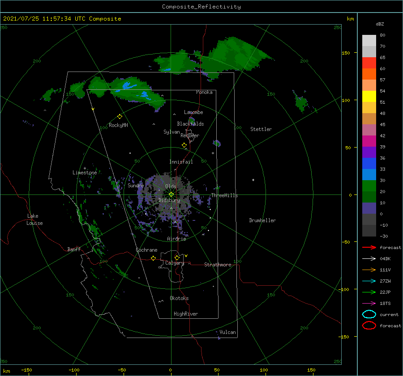403x376 pixels.
Task: Click the radar center diamond near Didsbury
Action: 171,194
